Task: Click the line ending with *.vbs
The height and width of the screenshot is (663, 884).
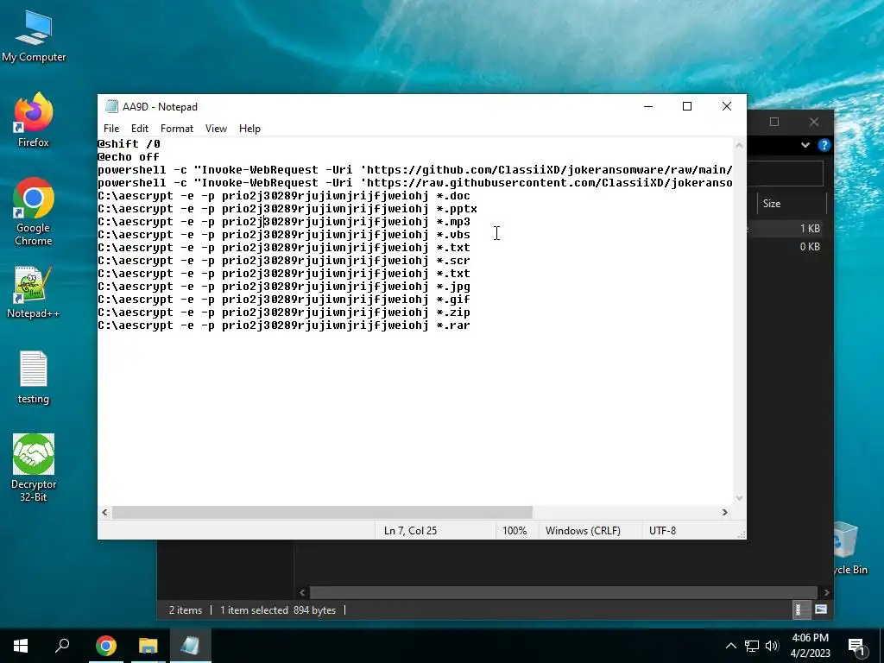Action: point(283,235)
